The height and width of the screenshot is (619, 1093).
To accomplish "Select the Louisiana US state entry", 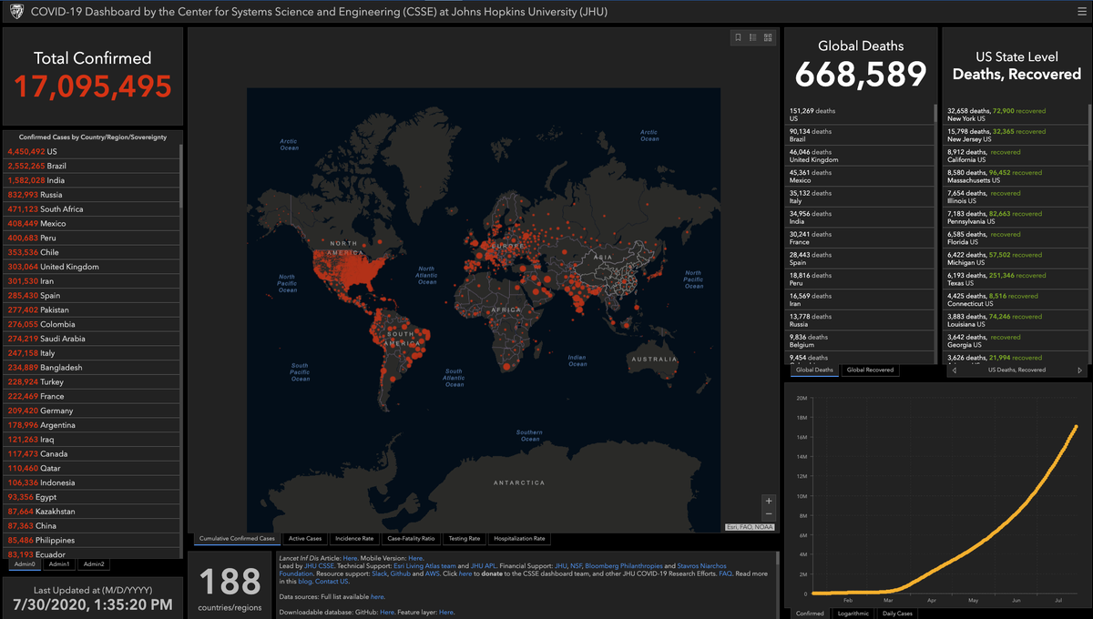I will (x=1013, y=320).
